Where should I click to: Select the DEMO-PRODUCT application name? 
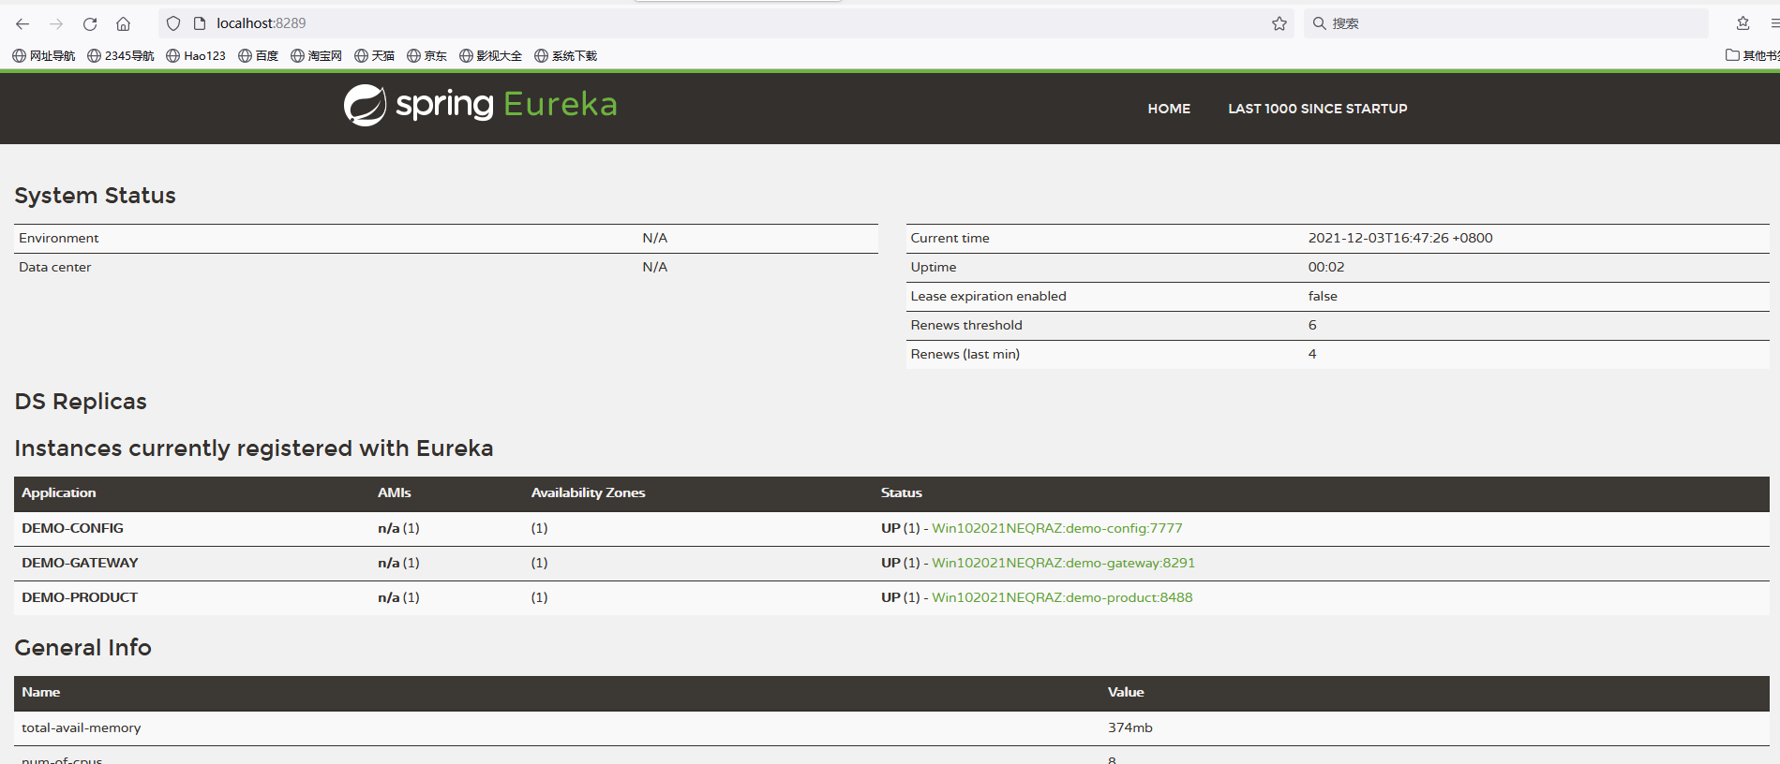click(x=80, y=597)
